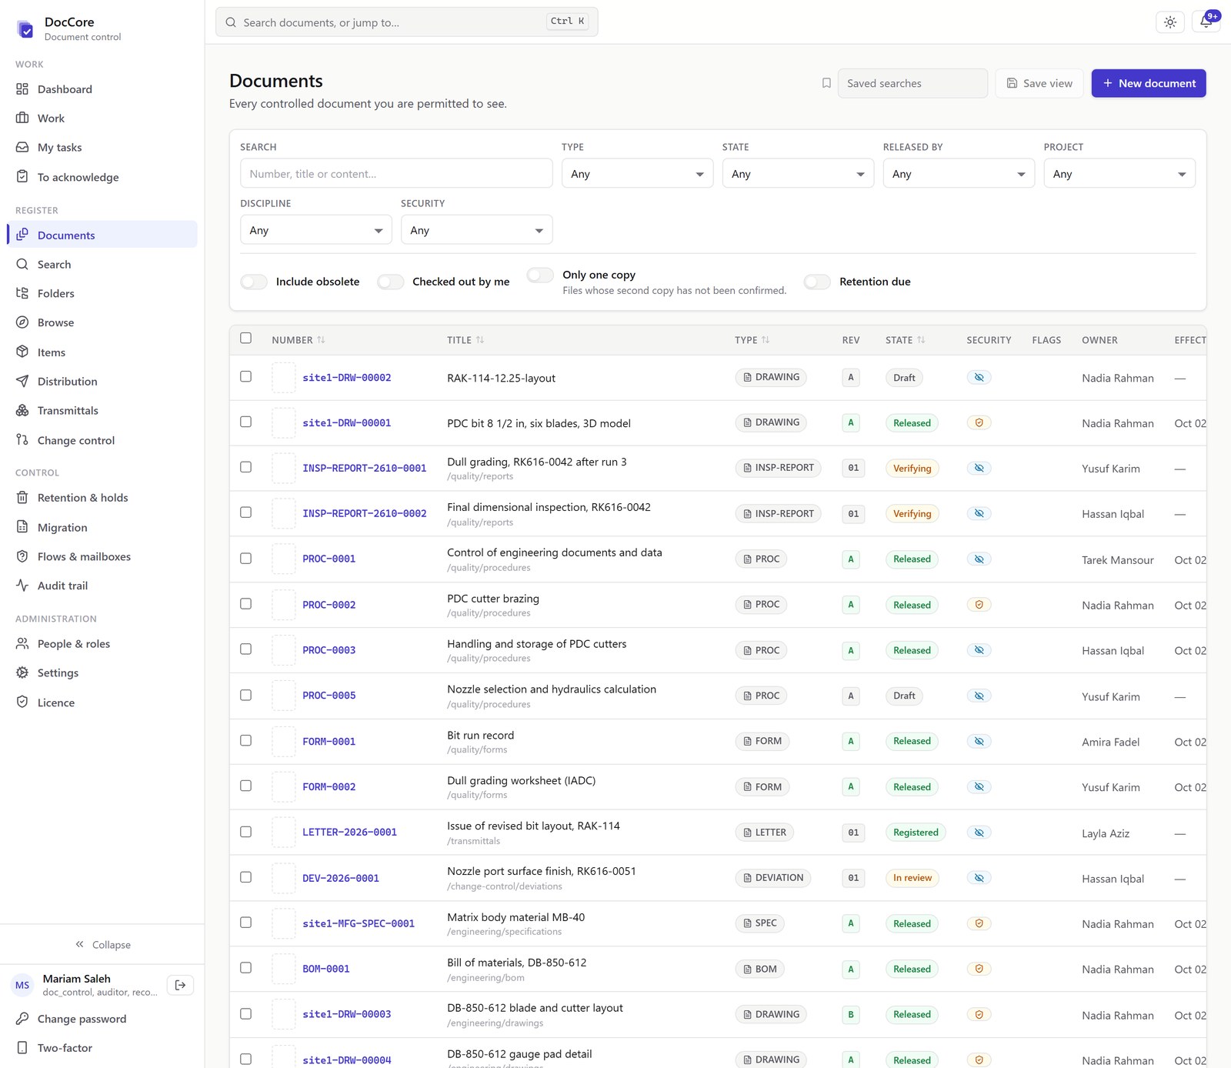Toggle the light/dark theme sun icon
The height and width of the screenshot is (1068, 1231).
tap(1169, 22)
